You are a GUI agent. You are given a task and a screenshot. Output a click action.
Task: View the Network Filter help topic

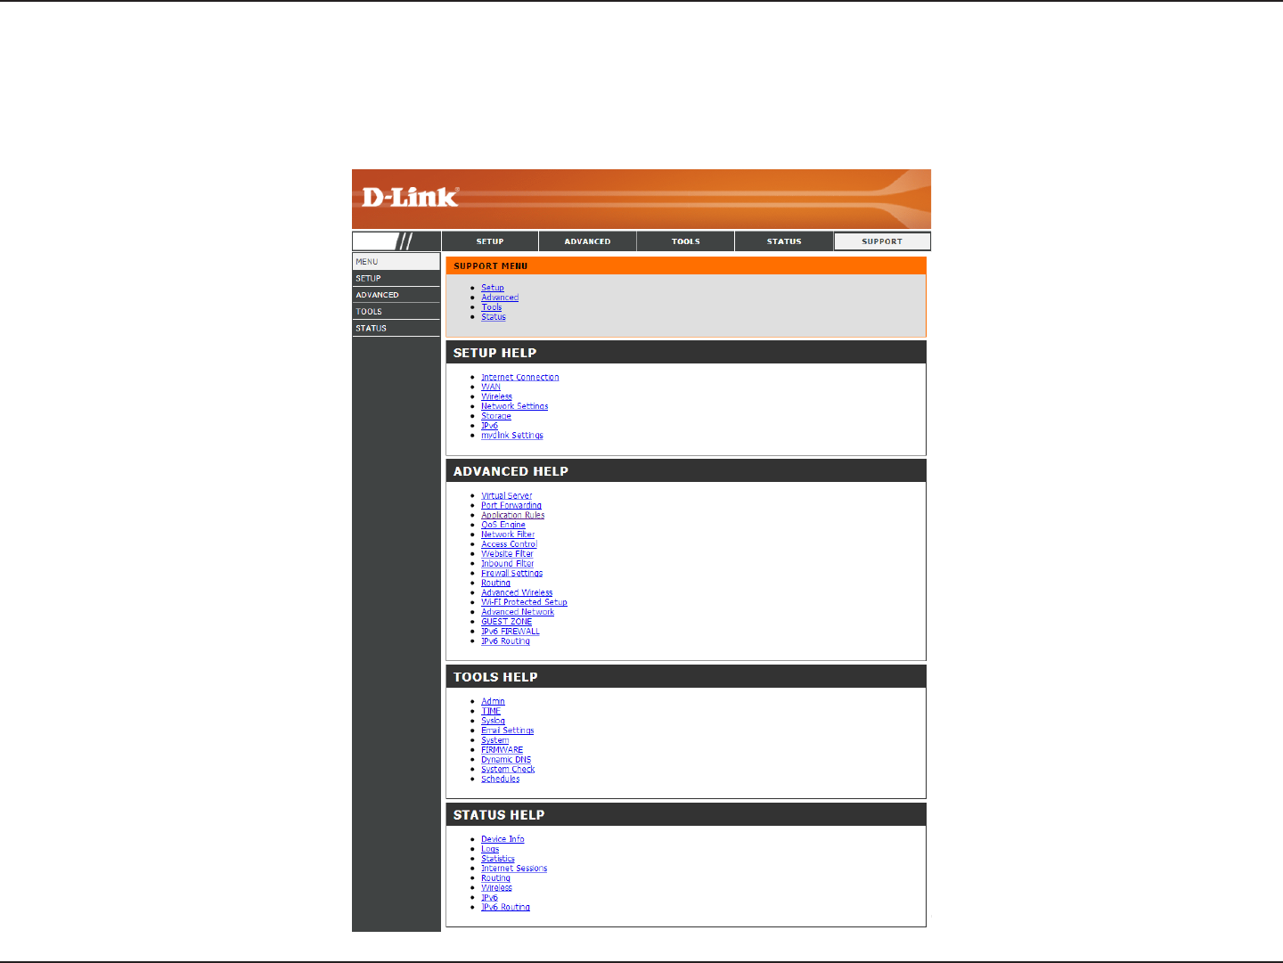pyautogui.click(x=508, y=535)
